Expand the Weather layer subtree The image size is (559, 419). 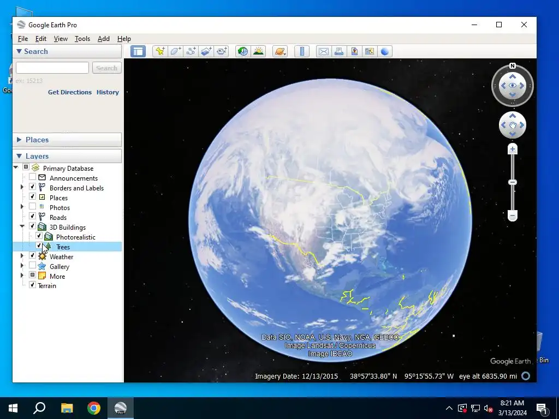22,255
